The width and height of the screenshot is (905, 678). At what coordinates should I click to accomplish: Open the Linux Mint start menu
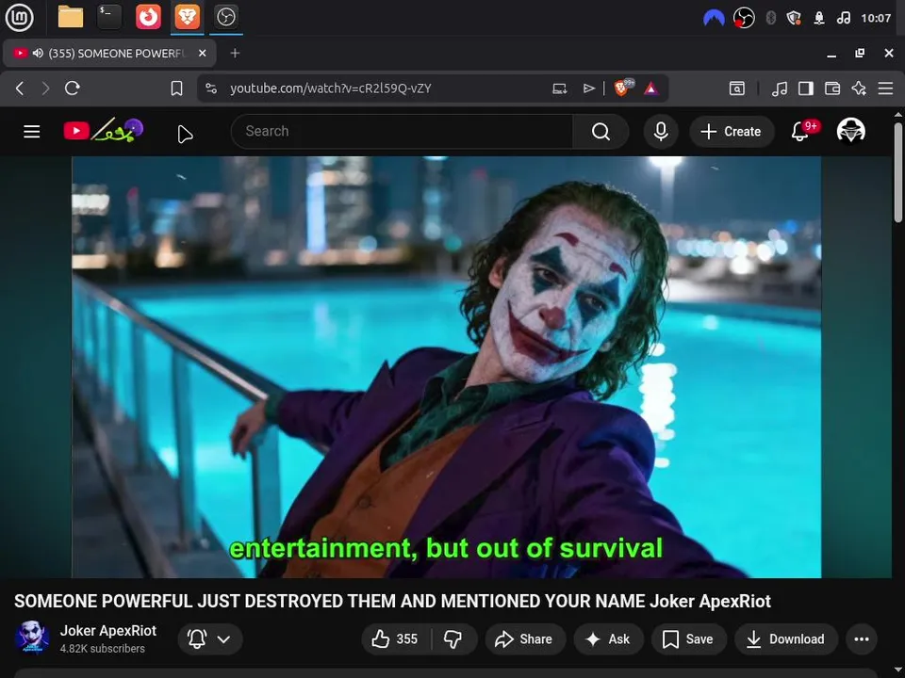pos(19,17)
